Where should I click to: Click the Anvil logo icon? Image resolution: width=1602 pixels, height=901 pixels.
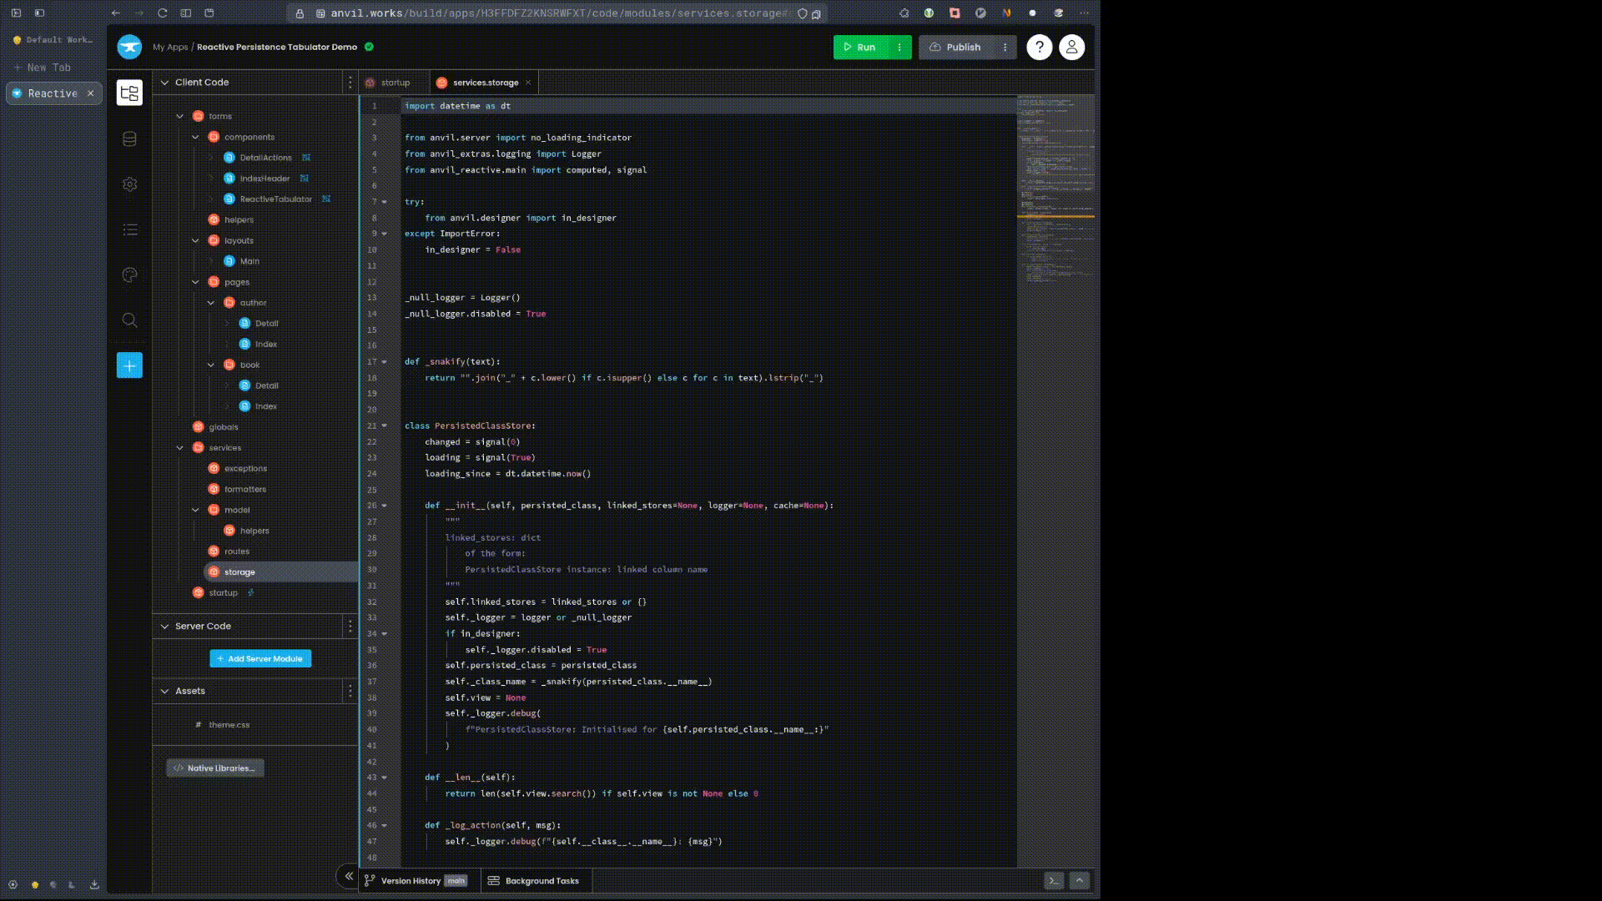pyautogui.click(x=129, y=47)
